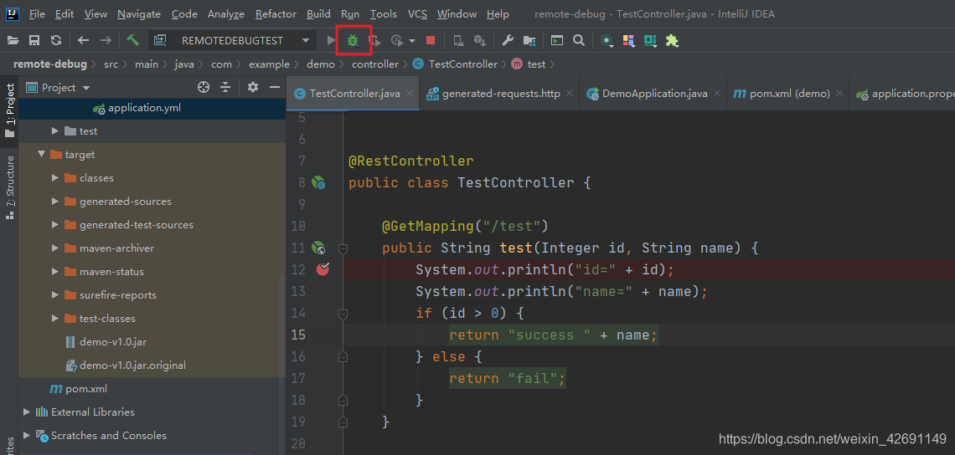Open the Build menu
The width and height of the screenshot is (955, 455).
(318, 13)
